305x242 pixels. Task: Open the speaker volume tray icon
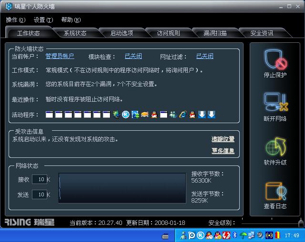coord(260,235)
